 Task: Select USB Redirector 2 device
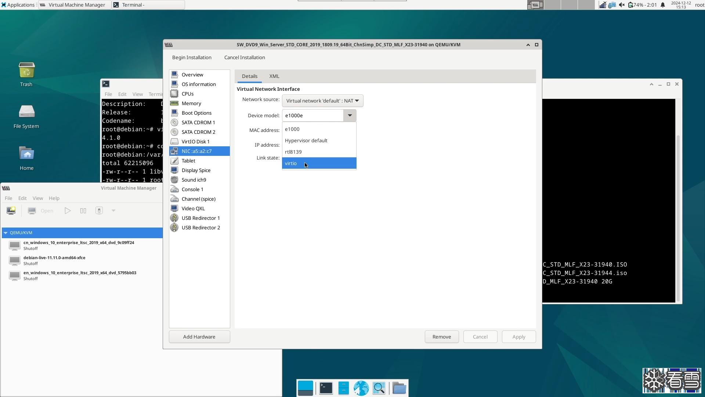tap(200, 228)
